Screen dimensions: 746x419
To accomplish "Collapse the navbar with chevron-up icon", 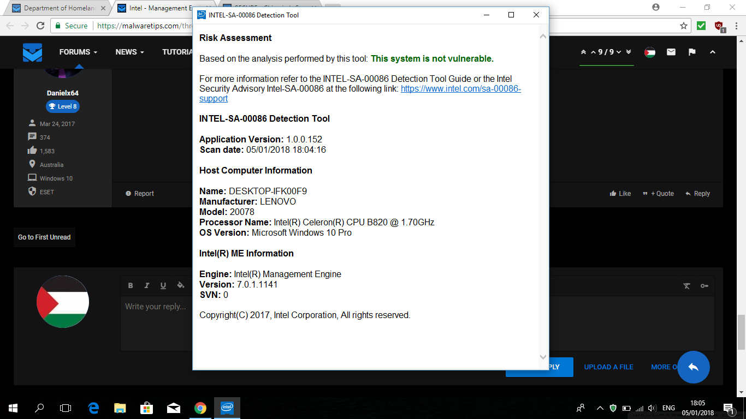I will [712, 52].
